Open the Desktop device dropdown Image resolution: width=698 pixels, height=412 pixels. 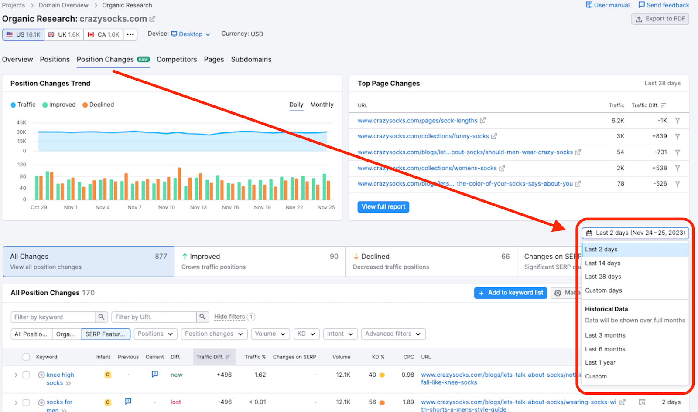coord(191,34)
